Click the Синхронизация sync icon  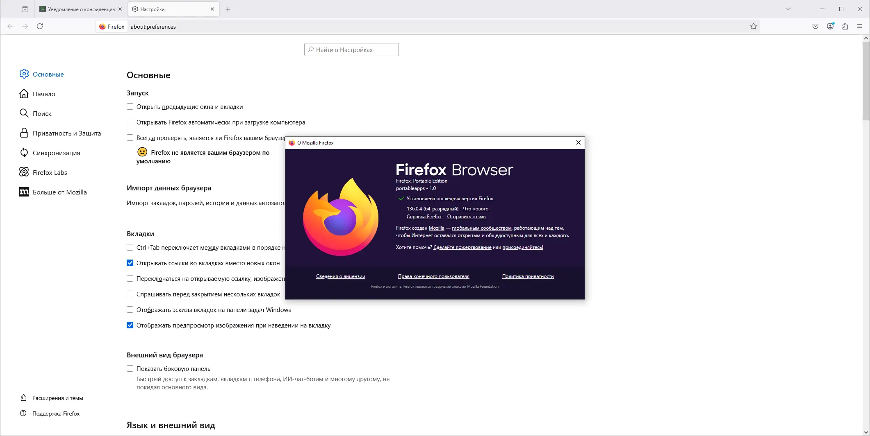click(24, 152)
